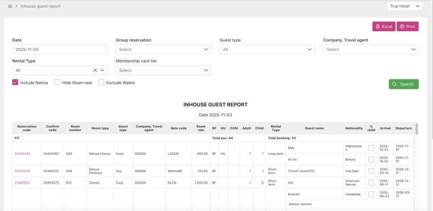
Task: Open the Membership card tier dropdown
Action: point(163,70)
